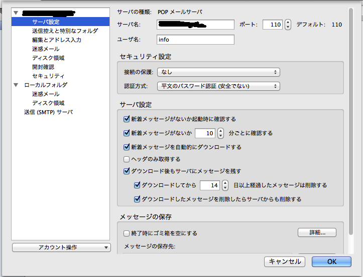The image size is (363, 277).
Task: Collapse the redacted account tree section
Action: (x=17, y=13)
